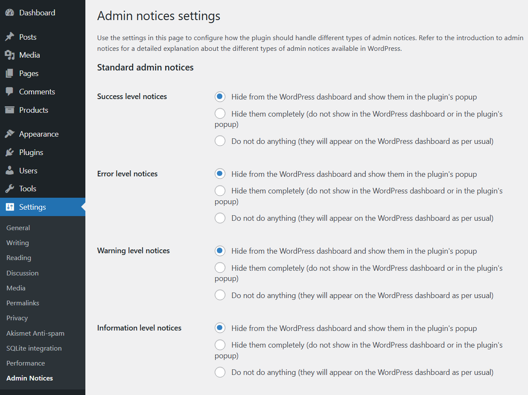Click the Appearance paintbrush icon
The height and width of the screenshot is (395, 528).
click(9, 134)
